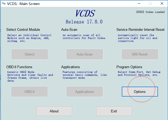Viewport: 168px width, 120px height.
Task: Click 'Select Comm Port, Set Debug' description
Action: (x=139, y=73)
